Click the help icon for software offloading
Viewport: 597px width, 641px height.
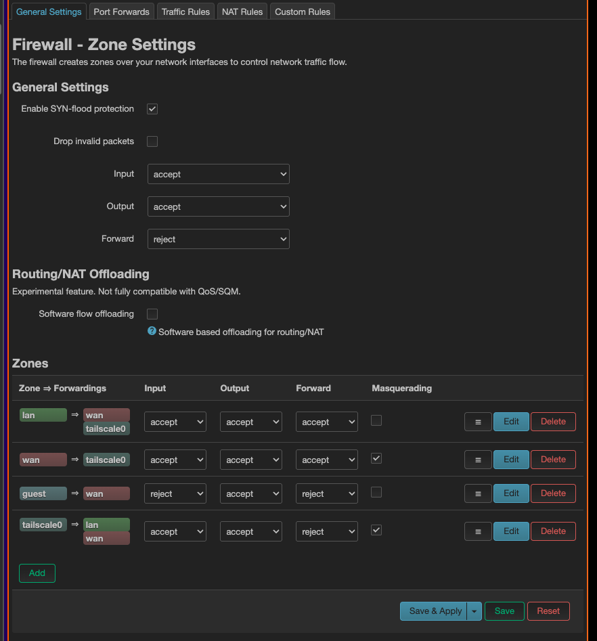click(152, 332)
